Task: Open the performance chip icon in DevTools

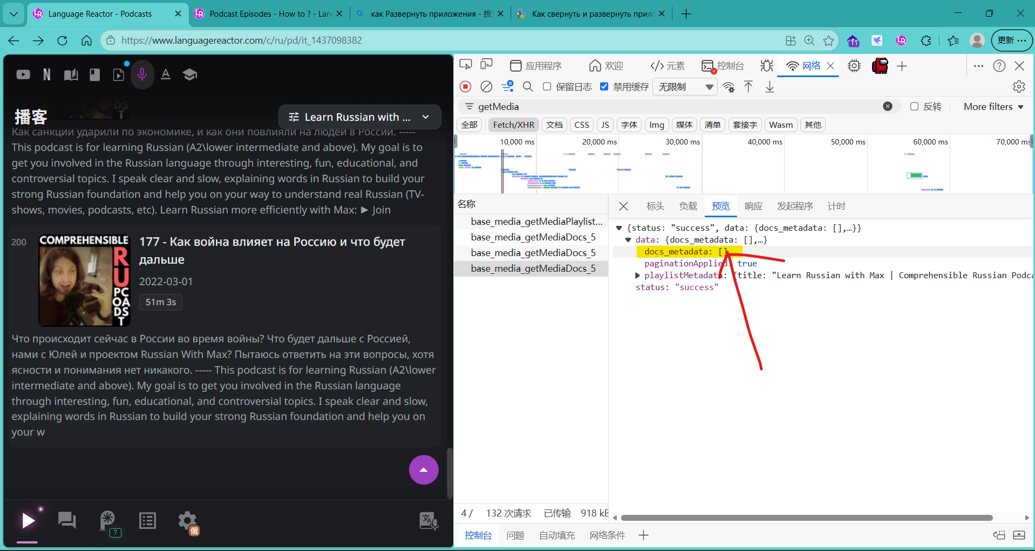Action: click(854, 66)
